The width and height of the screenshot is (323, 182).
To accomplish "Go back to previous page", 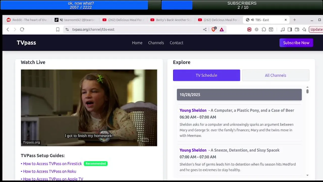I will [x=8, y=29].
